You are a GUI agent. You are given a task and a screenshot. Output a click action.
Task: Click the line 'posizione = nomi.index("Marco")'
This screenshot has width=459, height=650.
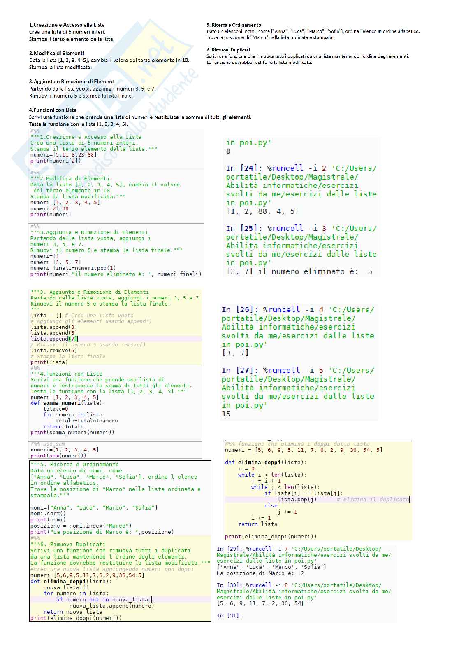tap(81, 526)
